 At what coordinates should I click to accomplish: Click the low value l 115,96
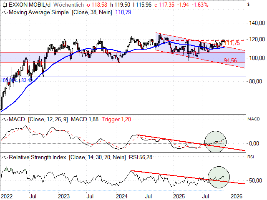click(x=142, y=5)
